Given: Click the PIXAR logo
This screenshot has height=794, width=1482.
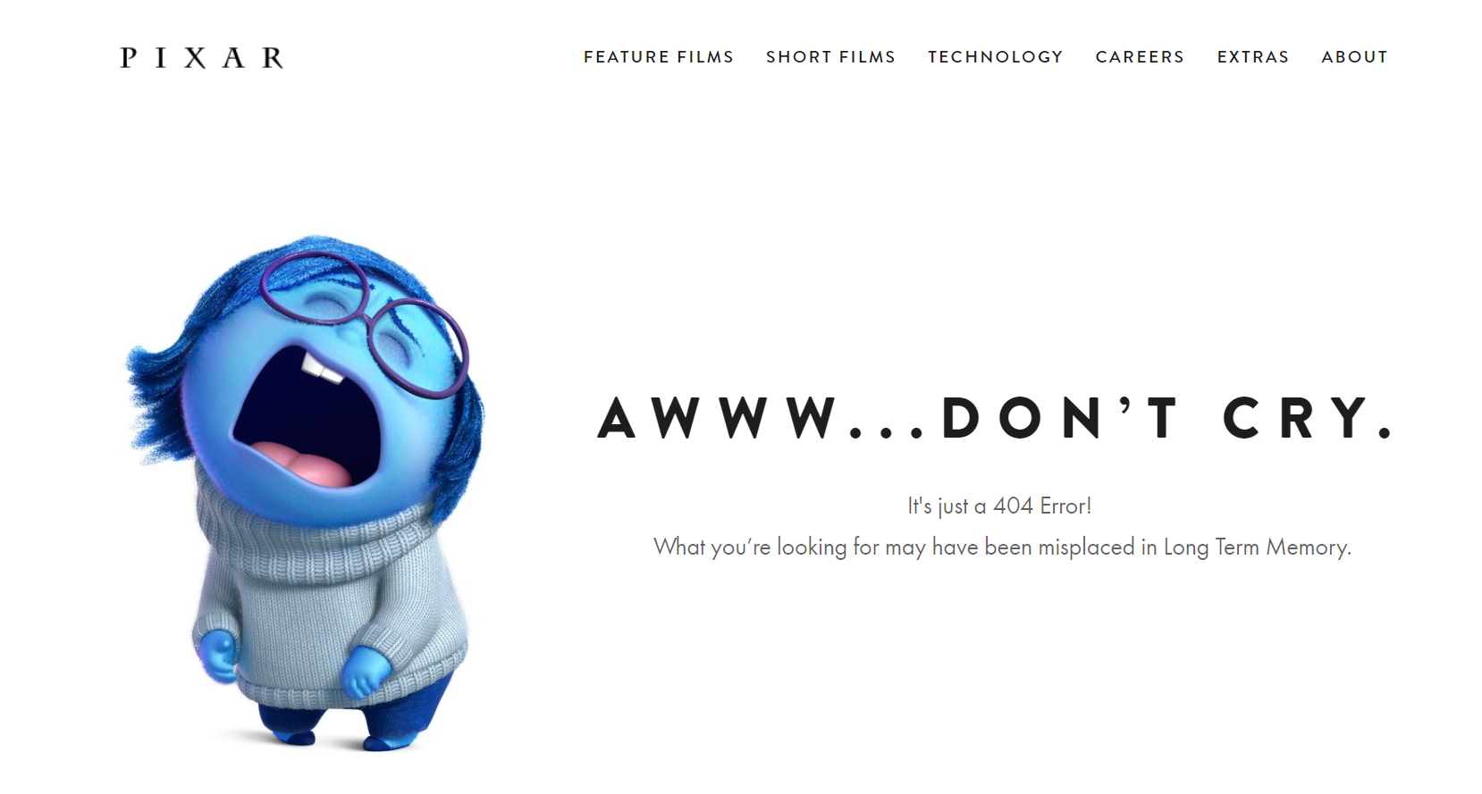Looking at the screenshot, I should [x=202, y=58].
